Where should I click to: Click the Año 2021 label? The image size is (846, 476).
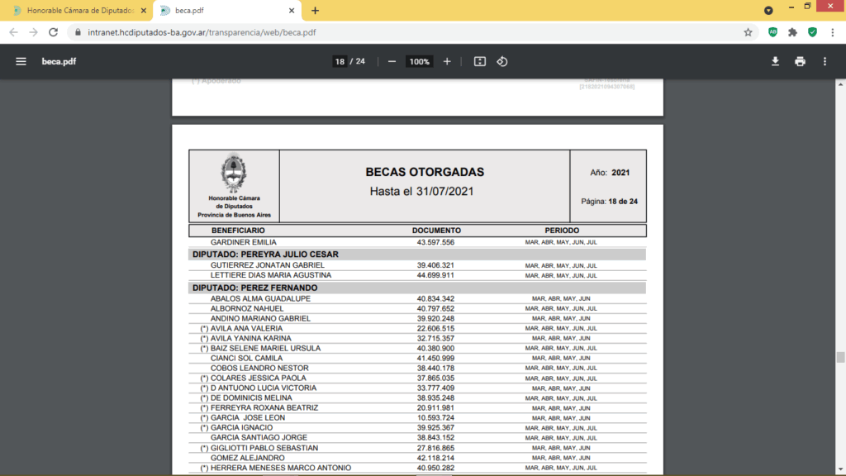pyautogui.click(x=610, y=173)
